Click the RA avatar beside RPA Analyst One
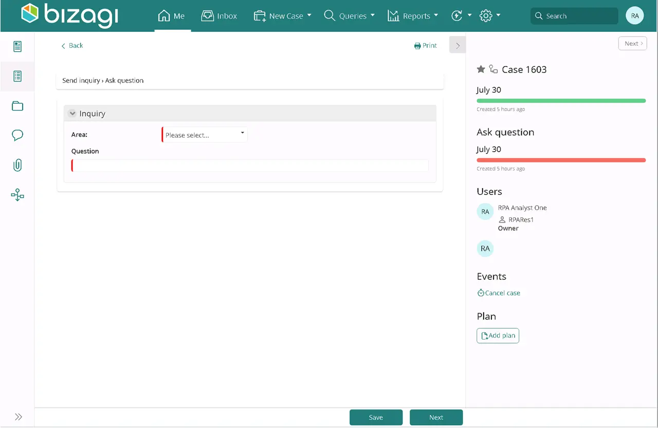This screenshot has height=428, width=658. 485,212
